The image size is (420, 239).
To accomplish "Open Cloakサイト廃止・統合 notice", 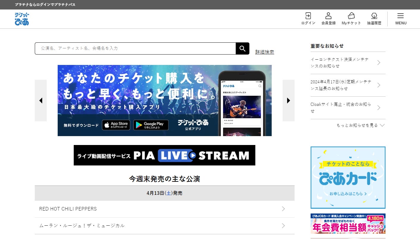I will click(x=348, y=108).
